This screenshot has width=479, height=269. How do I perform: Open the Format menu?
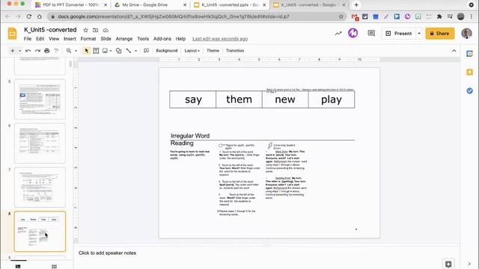tap(88, 39)
